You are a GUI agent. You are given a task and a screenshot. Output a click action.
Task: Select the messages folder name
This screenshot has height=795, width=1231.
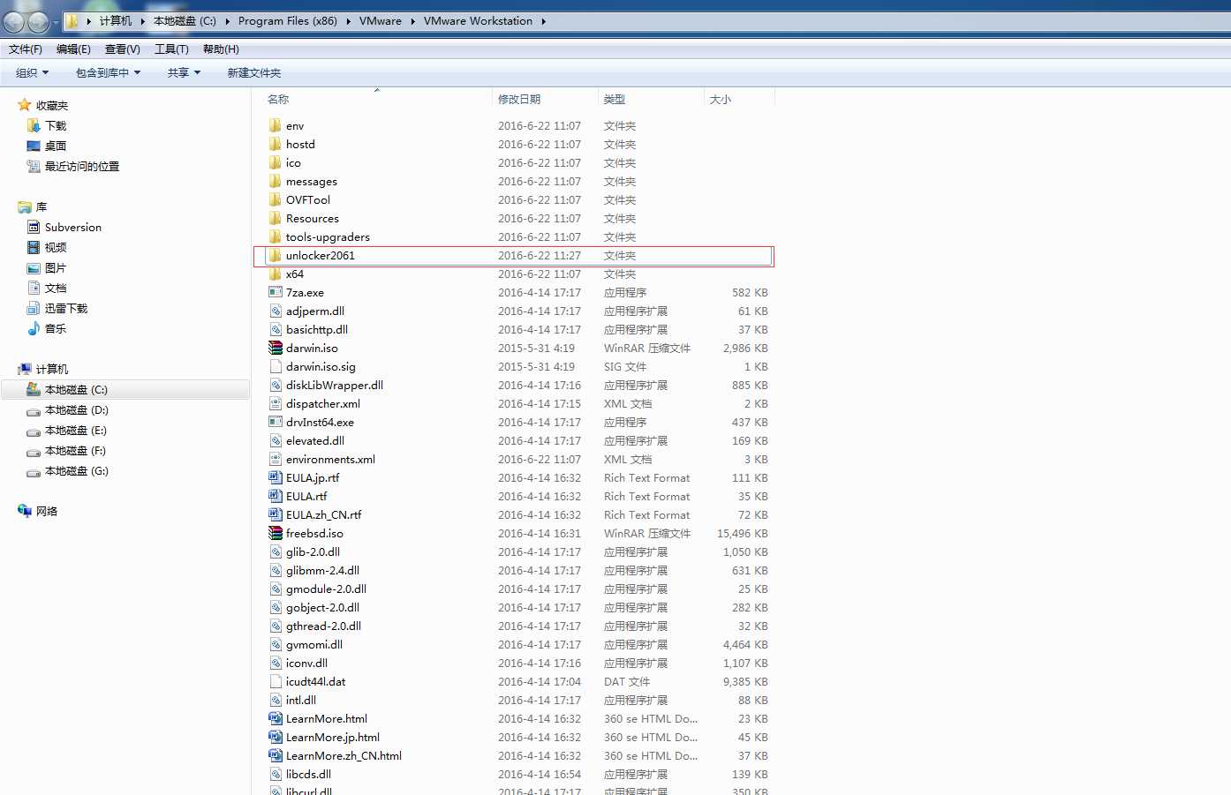click(x=312, y=181)
